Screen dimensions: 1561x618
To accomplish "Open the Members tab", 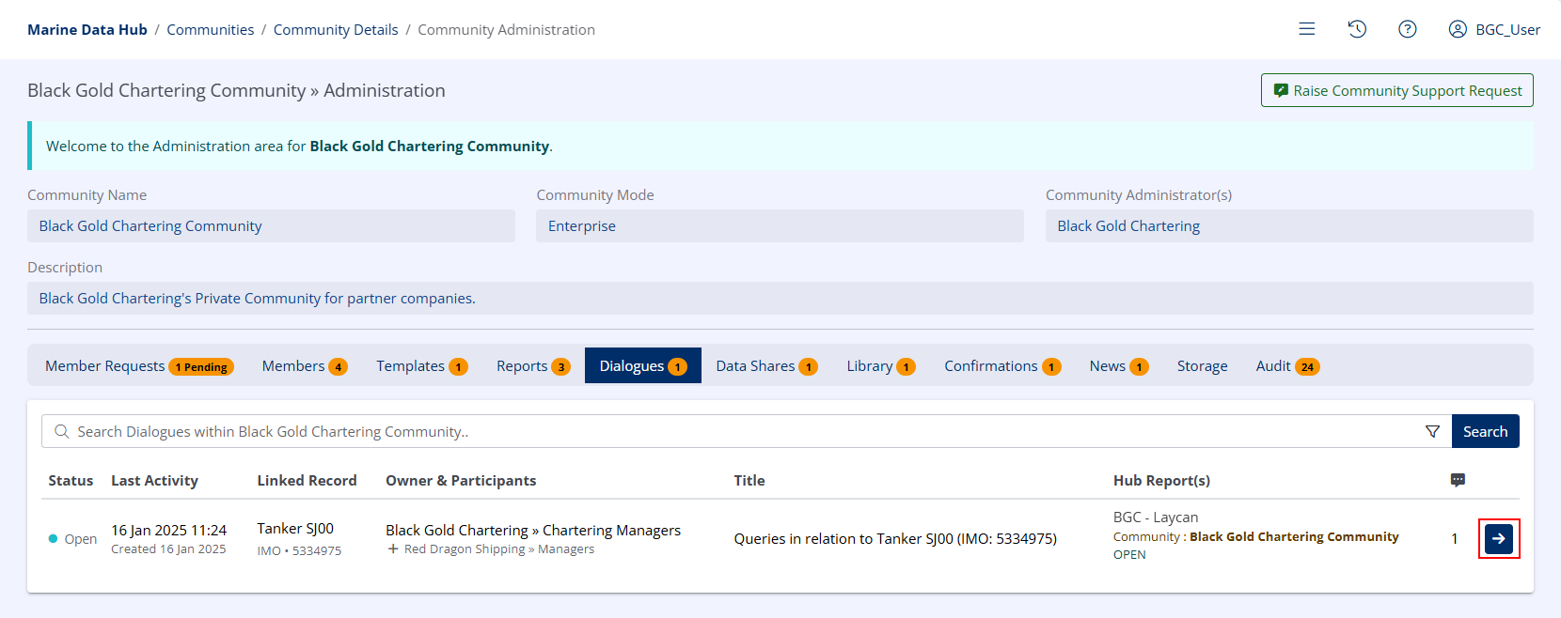I will click(304, 366).
